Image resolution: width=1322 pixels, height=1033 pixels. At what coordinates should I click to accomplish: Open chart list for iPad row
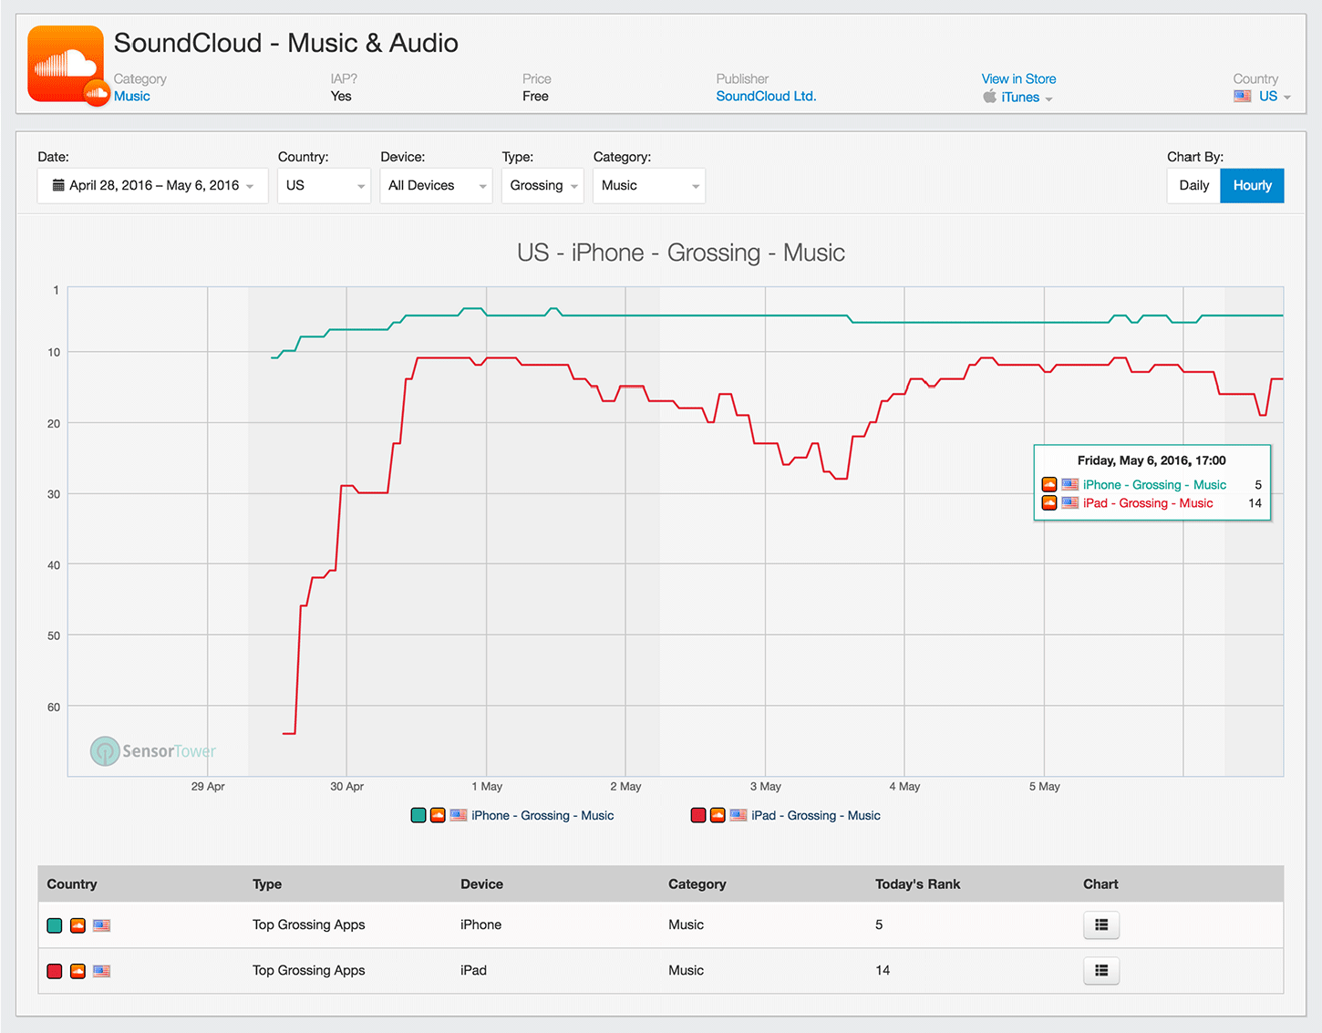[x=1101, y=970]
